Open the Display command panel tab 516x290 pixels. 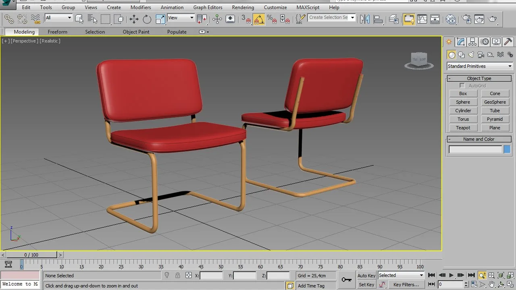(496, 42)
